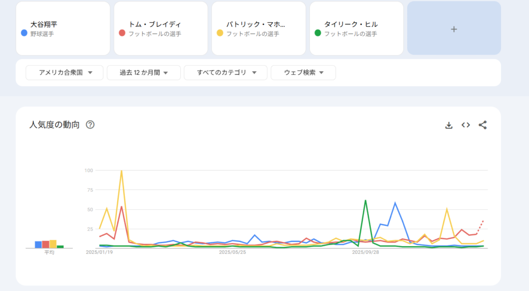Open the すべてのカテゴリ category dropdown
This screenshot has width=529, height=291.
tap(225, 73)
